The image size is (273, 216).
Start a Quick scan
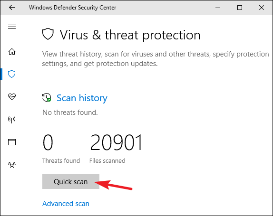(71, 181)
